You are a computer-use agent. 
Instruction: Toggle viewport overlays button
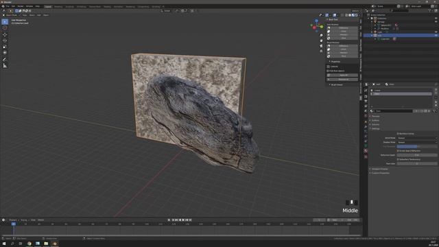(x=335, y=15)
